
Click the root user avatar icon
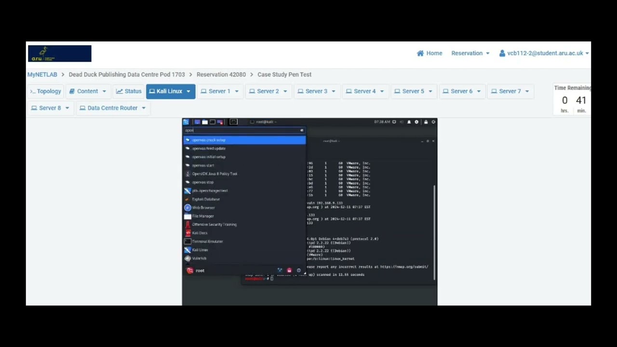[190, 271]
